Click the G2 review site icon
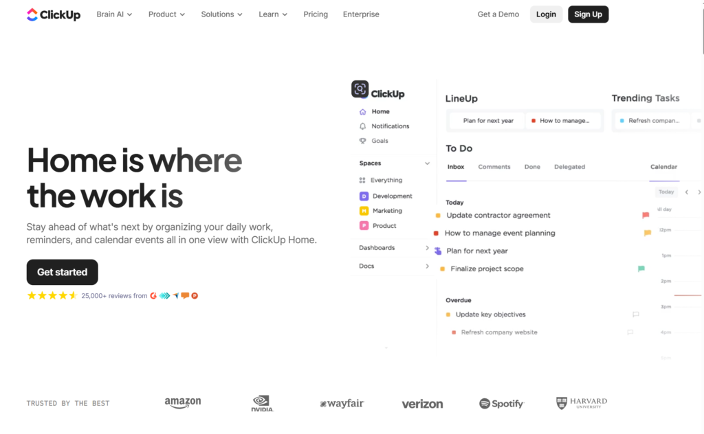Viewport: 704px width, 434px height. click(153, 296)
